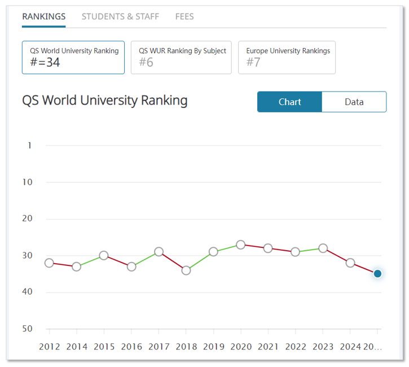Switch to the RANKINGS tab

click(x=44, y=17)
